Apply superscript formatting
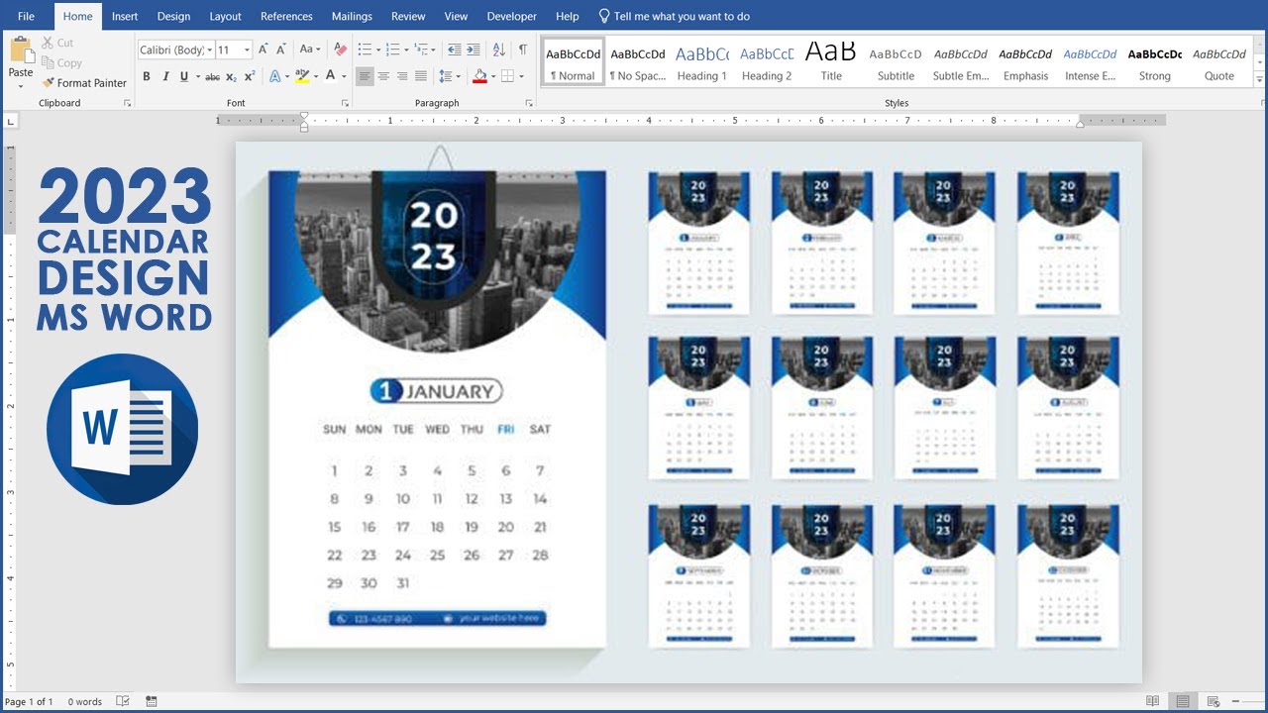Image resolution: width=1268 pixels, height=713 pixels. pyautogui.click(x=250, y=76)
